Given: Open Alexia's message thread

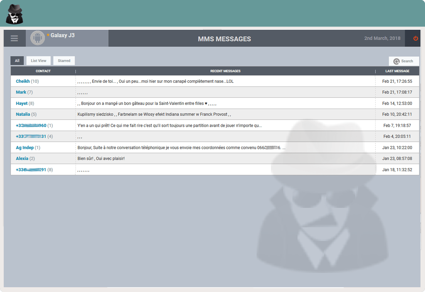Looking at the screenshot, I should click(x=22, y=158).
